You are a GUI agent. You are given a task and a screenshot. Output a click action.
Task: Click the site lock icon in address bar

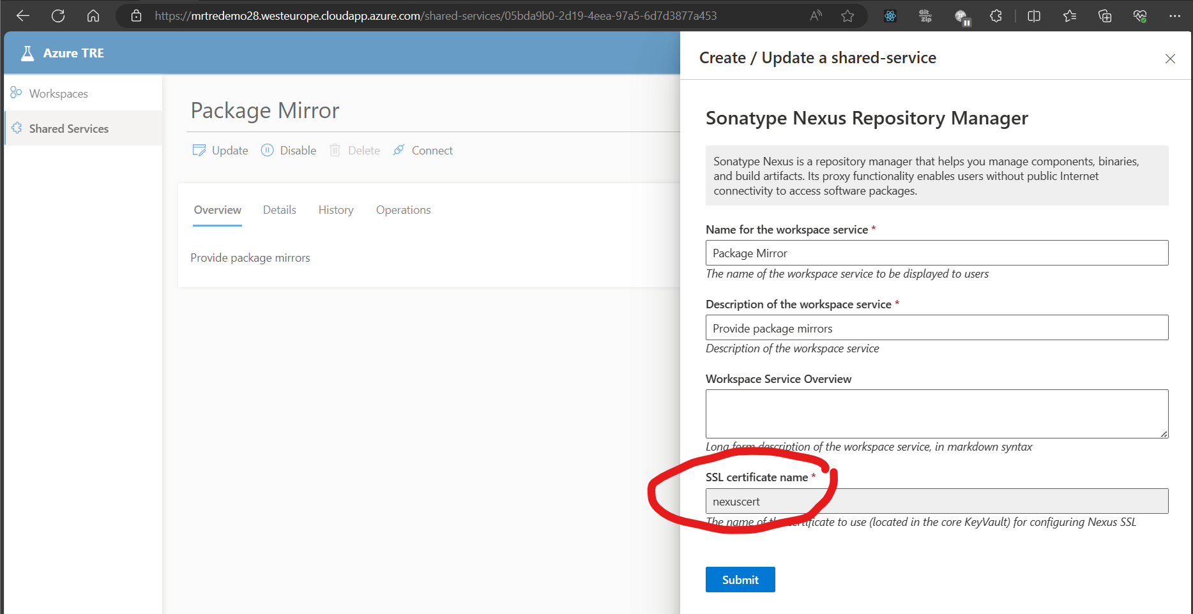(136, 16)
